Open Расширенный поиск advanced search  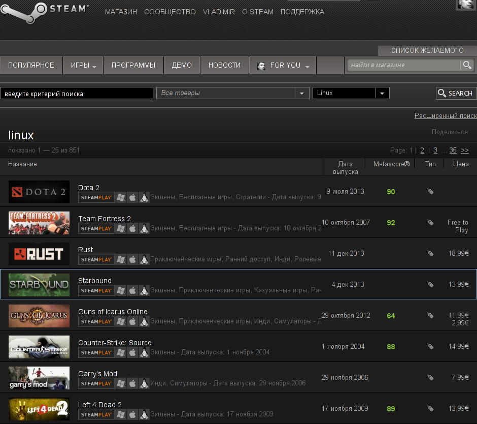(446, 115)
